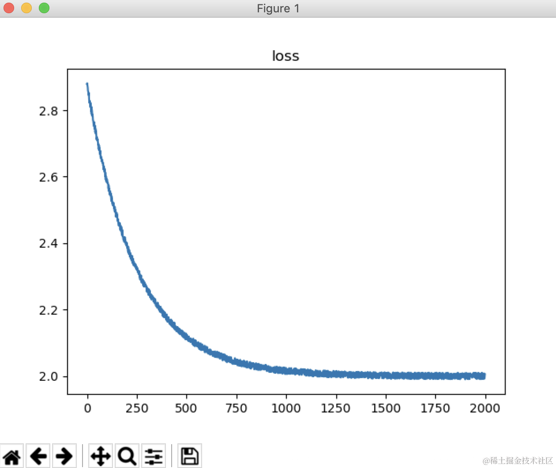Open the configure subplots dialog

pyautogui.click(x=154, y=456)
